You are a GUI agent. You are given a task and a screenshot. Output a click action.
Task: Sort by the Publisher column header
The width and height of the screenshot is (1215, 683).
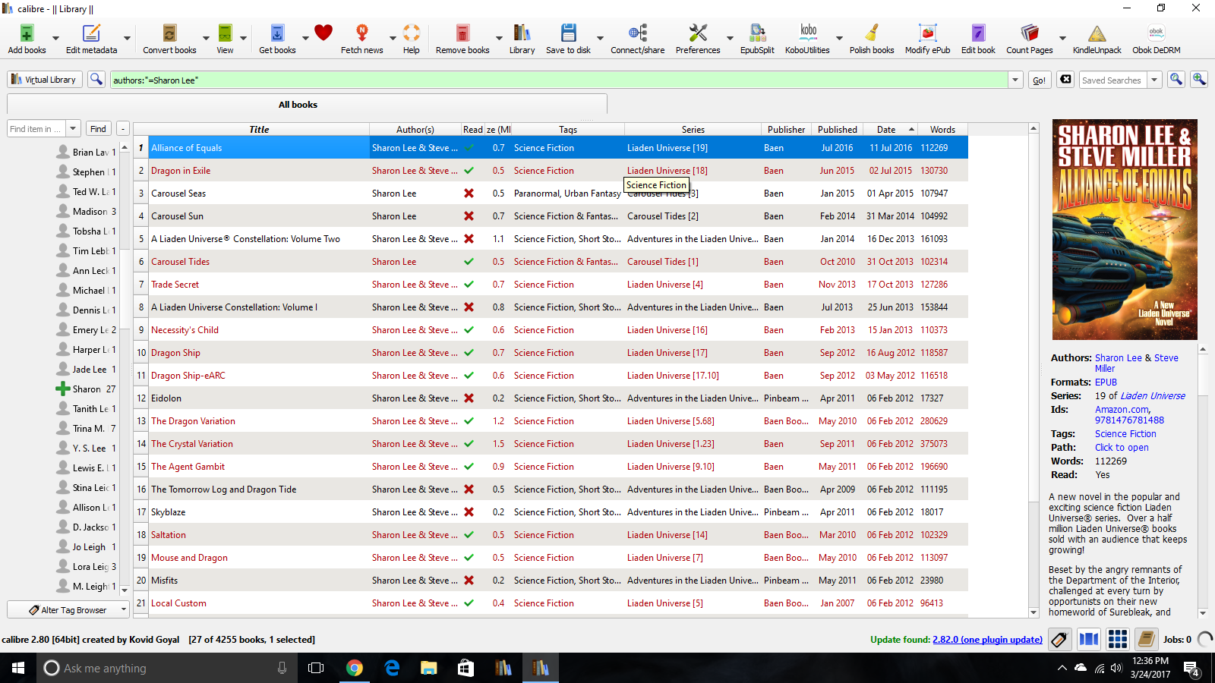click(786, 130)
